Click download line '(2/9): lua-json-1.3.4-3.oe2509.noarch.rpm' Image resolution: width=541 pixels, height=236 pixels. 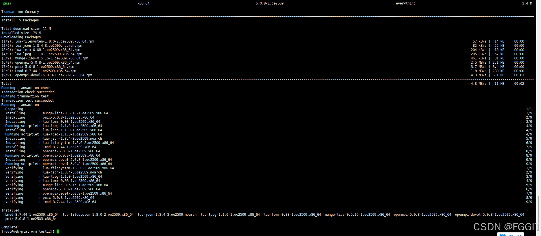point(42,46)
